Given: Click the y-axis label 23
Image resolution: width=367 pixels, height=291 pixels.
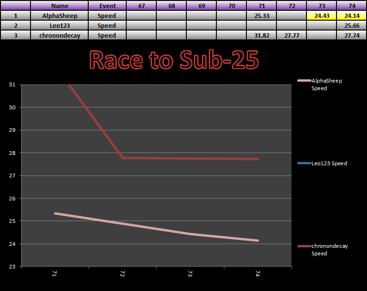Looking at the screenshot, I should point(12,267).
